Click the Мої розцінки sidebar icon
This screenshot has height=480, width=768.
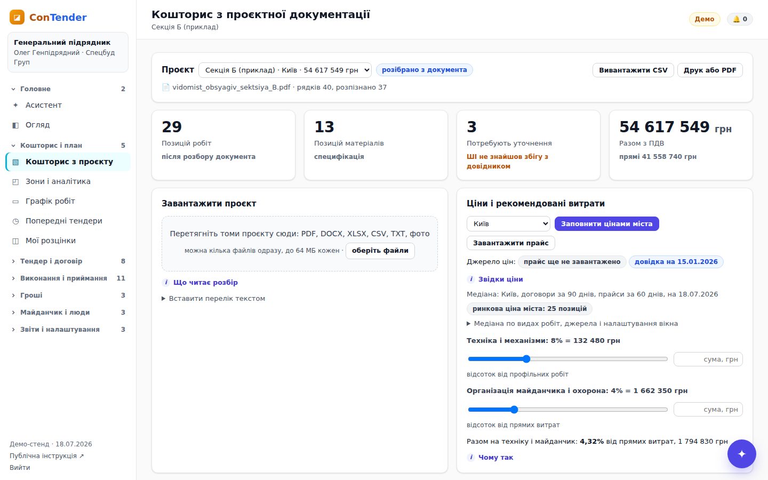point(15,241)
